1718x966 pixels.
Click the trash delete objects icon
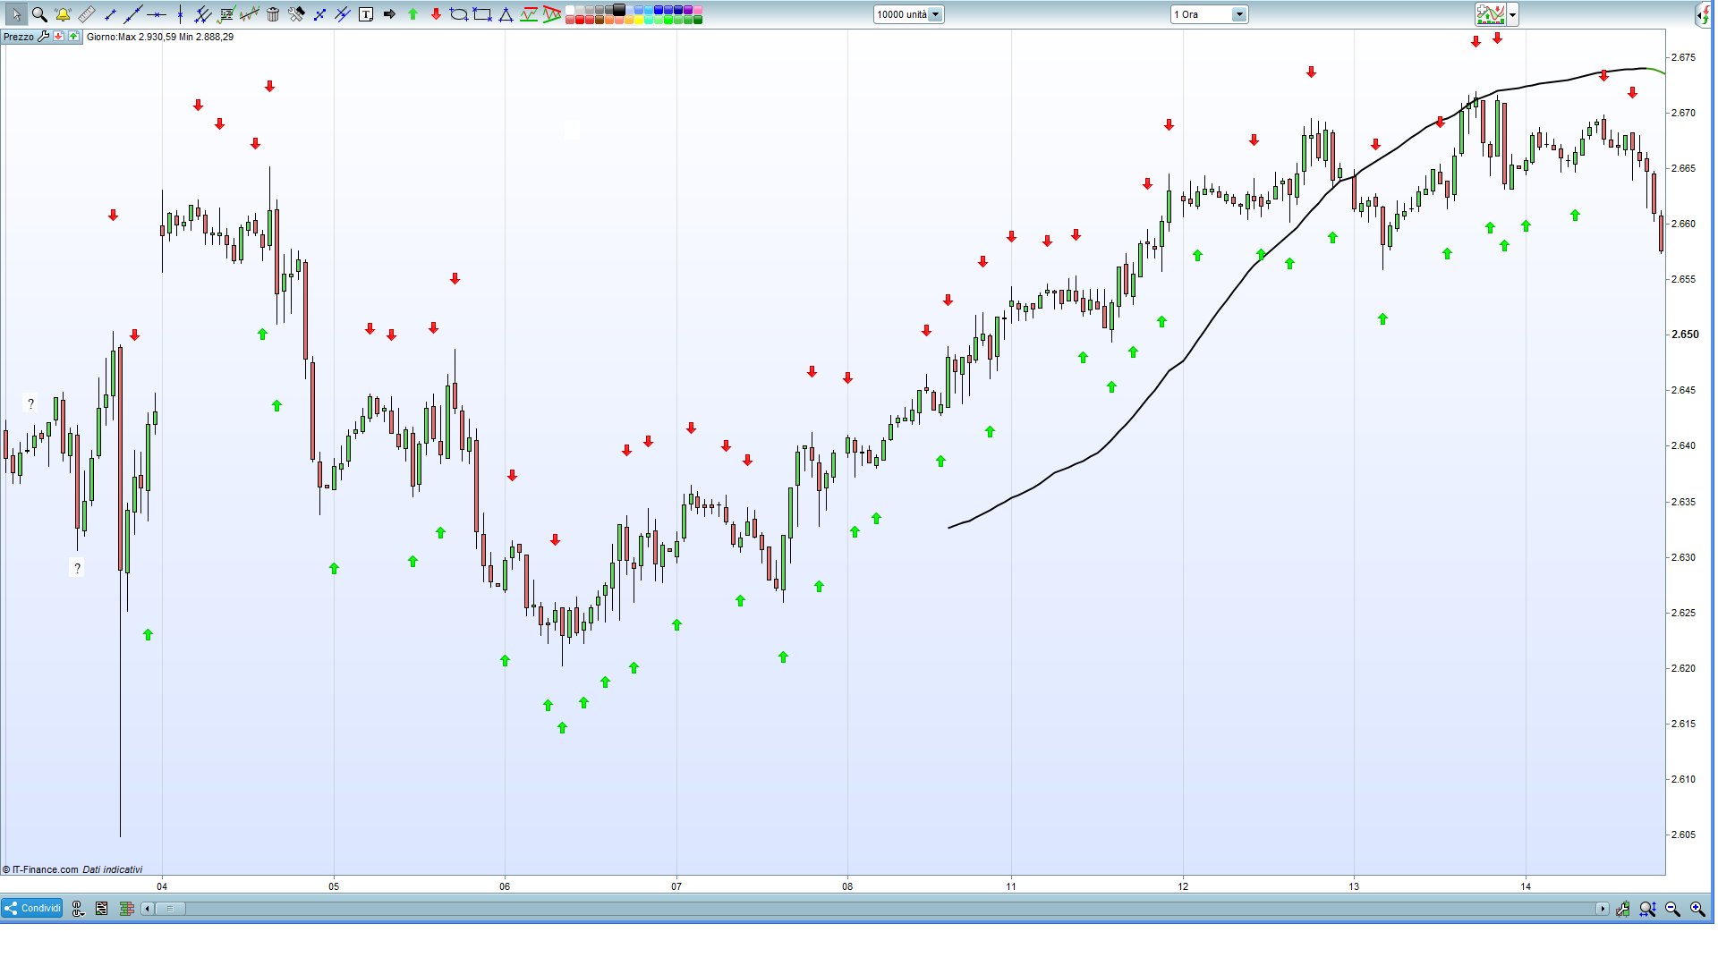[x=273, y=14]
